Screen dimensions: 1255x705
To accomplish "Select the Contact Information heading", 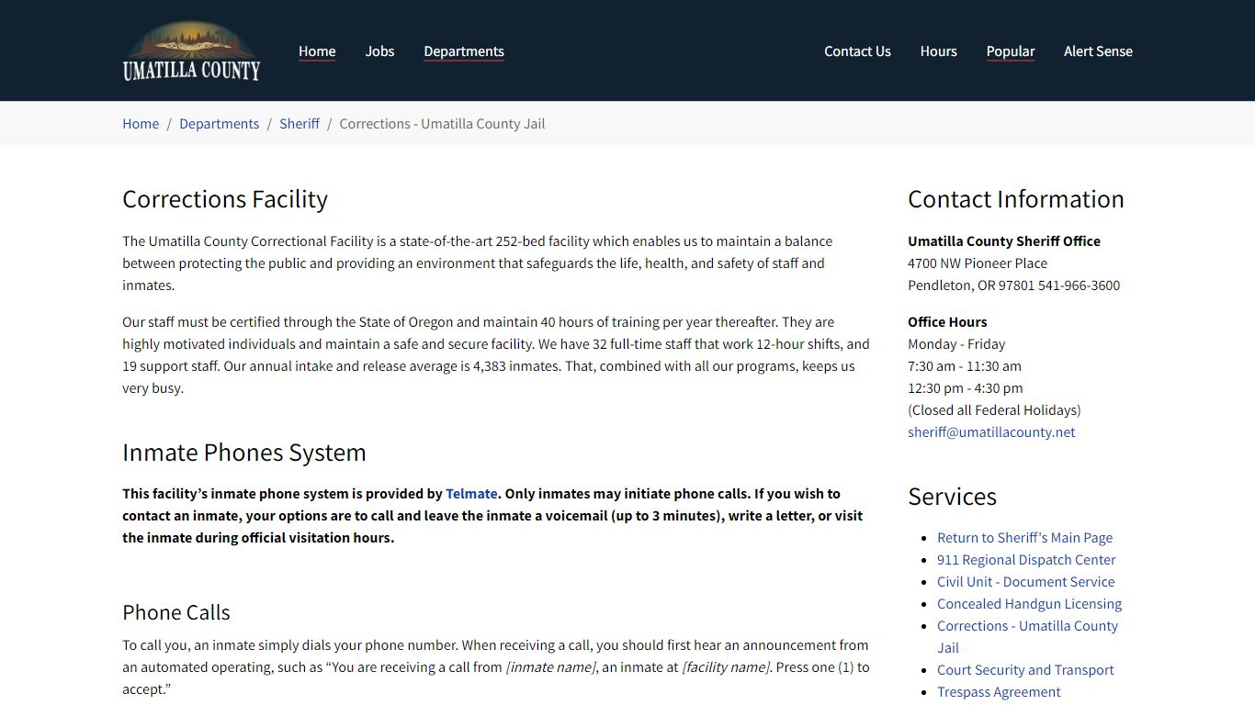I will pyautogui.click(x=1016, y=199).
